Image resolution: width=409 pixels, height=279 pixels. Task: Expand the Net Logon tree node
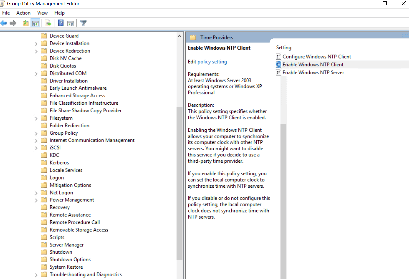click(36, 193)
